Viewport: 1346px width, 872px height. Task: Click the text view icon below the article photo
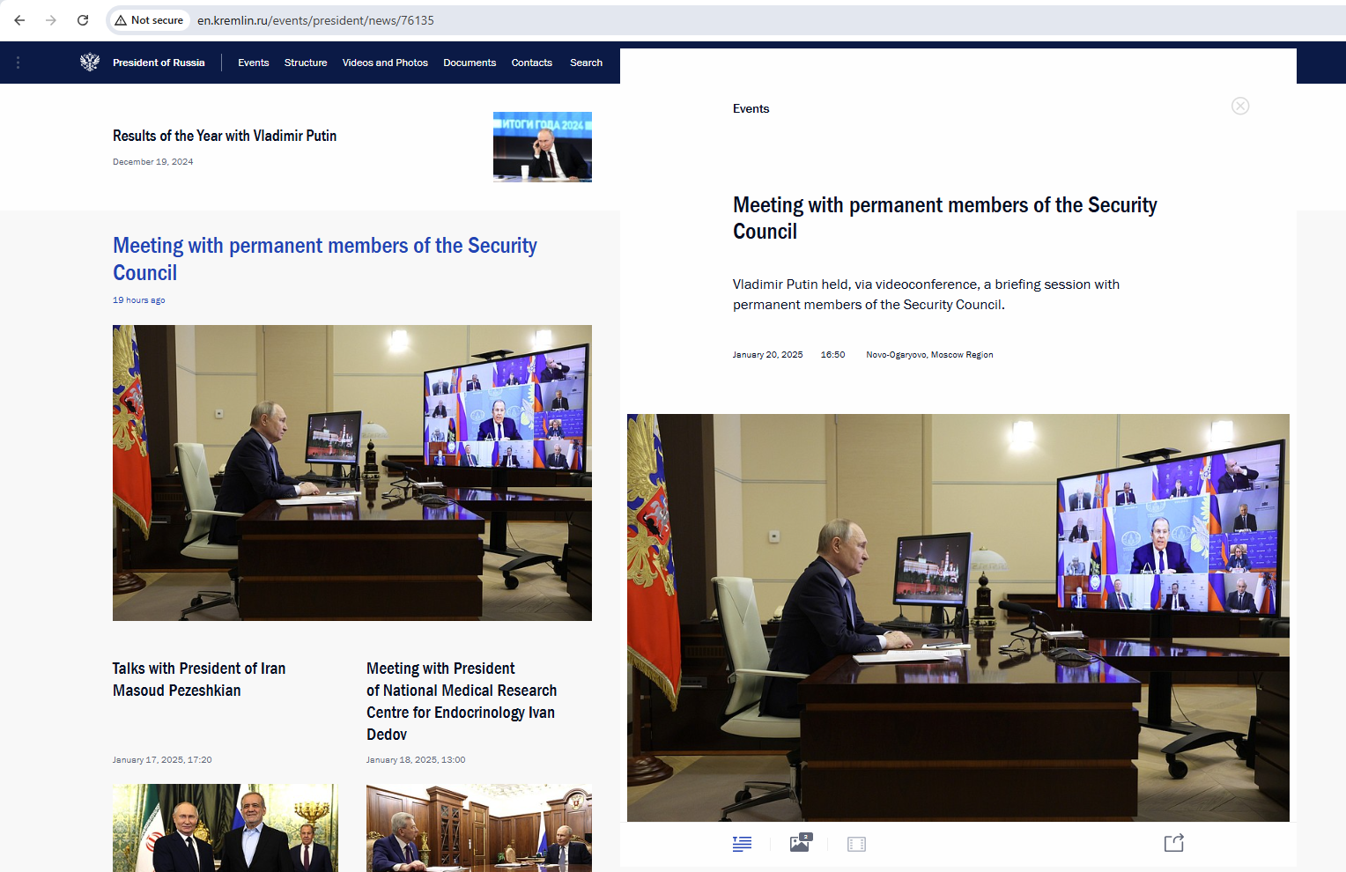coord(742,844)
